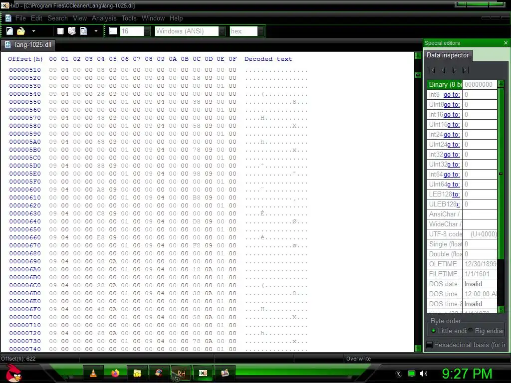The width and height of the screenshot is (511, 383).
Task: Click the hex view vertical scrollbar thumb
Action: [x=418, y=75]
